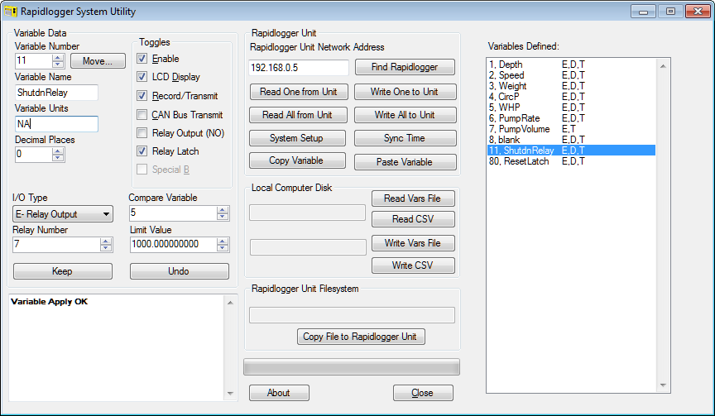Click Copy File to Rapidlogger Unit
715x416 pixels.
(361, 337)
